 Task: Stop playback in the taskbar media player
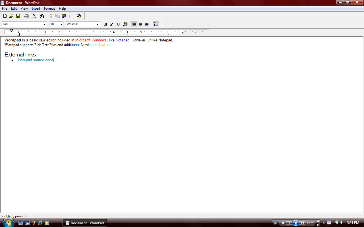[283, 223]
